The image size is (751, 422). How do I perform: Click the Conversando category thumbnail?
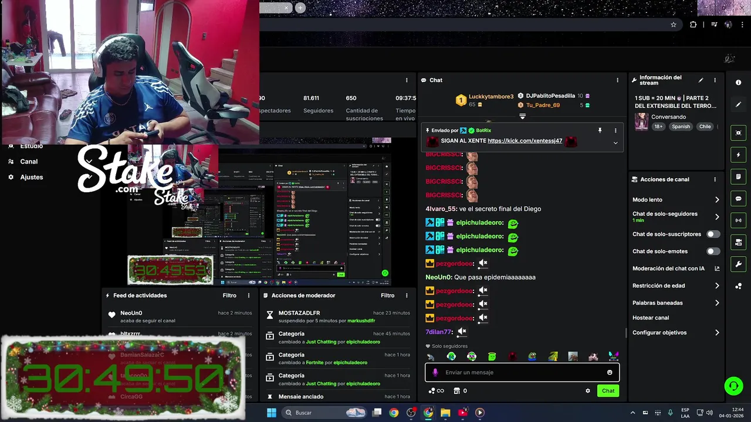[641, 121]
